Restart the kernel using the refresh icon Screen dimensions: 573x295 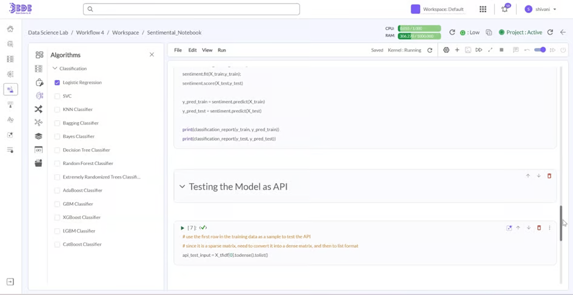pos(430,50)
